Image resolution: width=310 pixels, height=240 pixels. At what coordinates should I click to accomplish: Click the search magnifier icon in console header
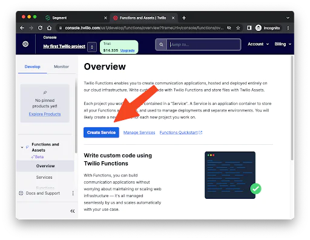pyautogui.click(x=161, y=44)
